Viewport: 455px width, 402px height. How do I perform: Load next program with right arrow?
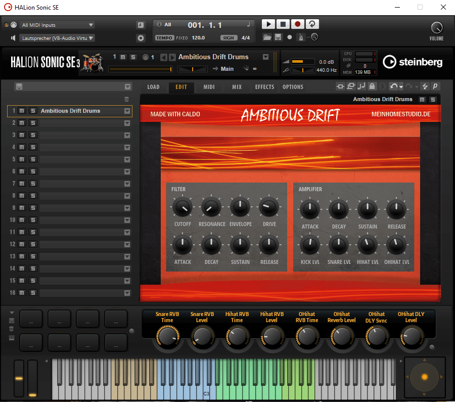pos(172,57)
